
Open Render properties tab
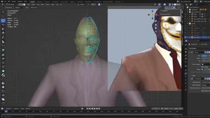(x=186, y=49)
